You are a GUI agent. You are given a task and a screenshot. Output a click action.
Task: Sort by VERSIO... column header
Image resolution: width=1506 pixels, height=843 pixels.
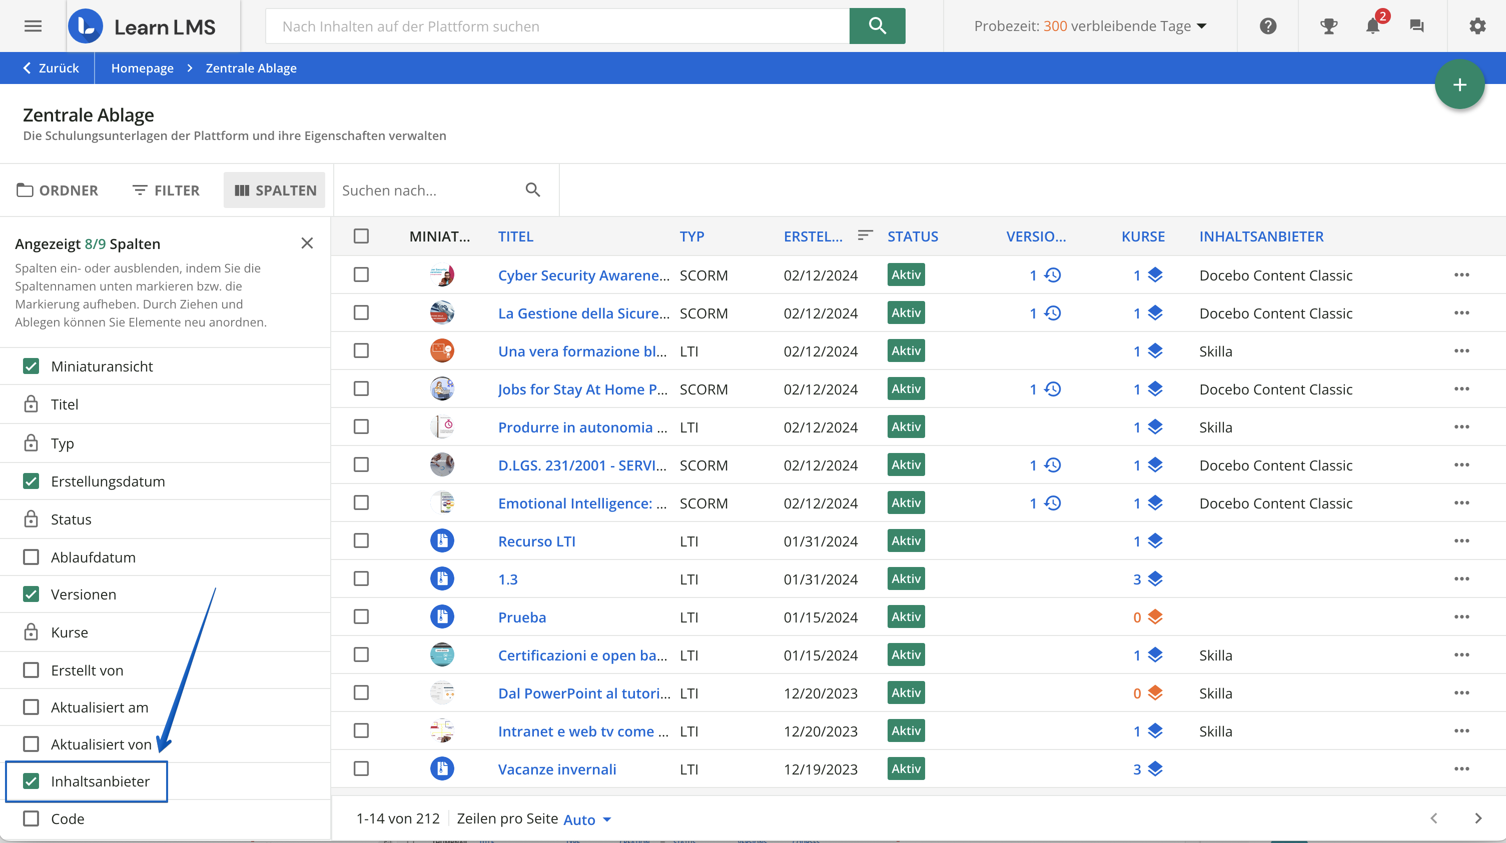click(1035, 236)
